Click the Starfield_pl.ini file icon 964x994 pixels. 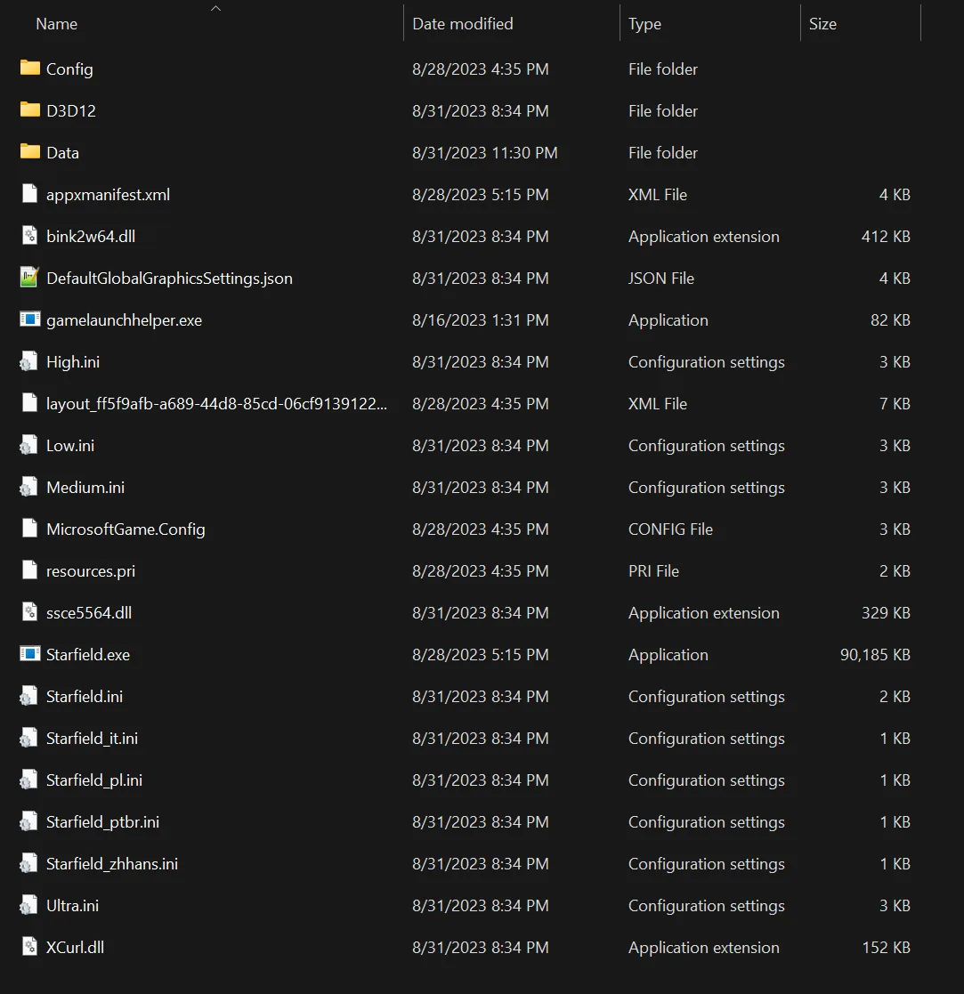point(28,780)
